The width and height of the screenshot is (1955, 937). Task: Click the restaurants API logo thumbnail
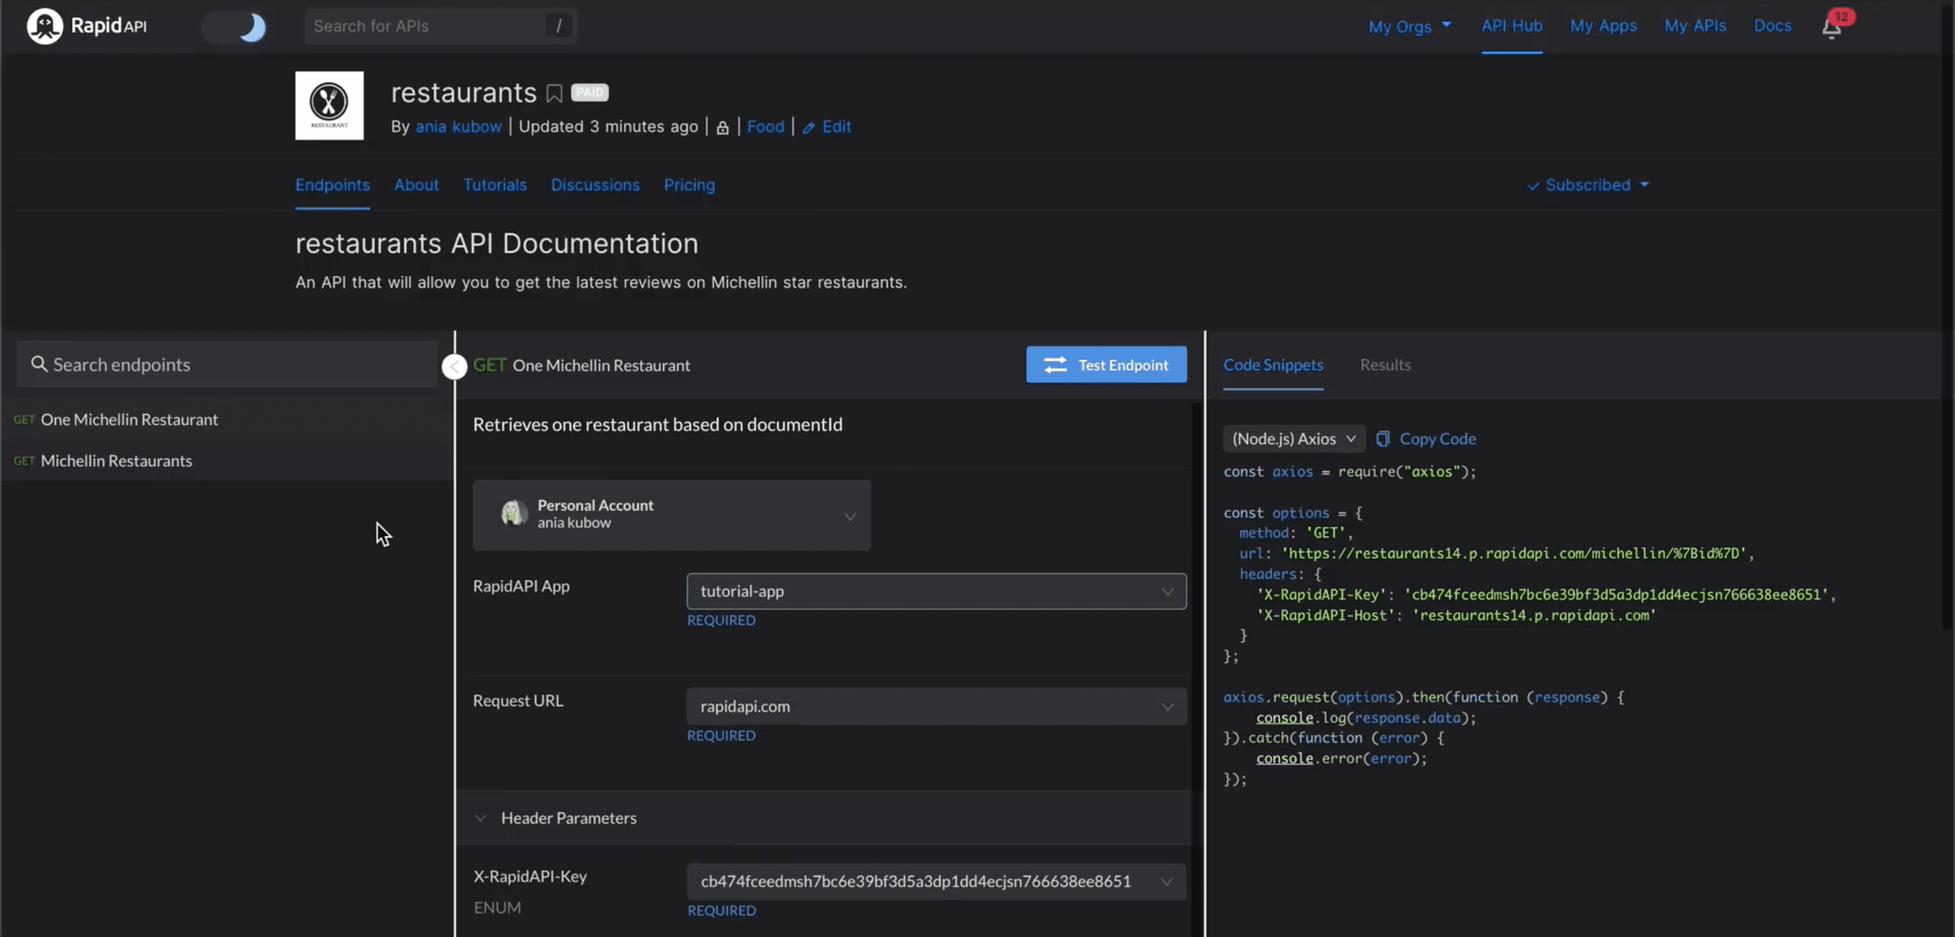tap(329, 105)
